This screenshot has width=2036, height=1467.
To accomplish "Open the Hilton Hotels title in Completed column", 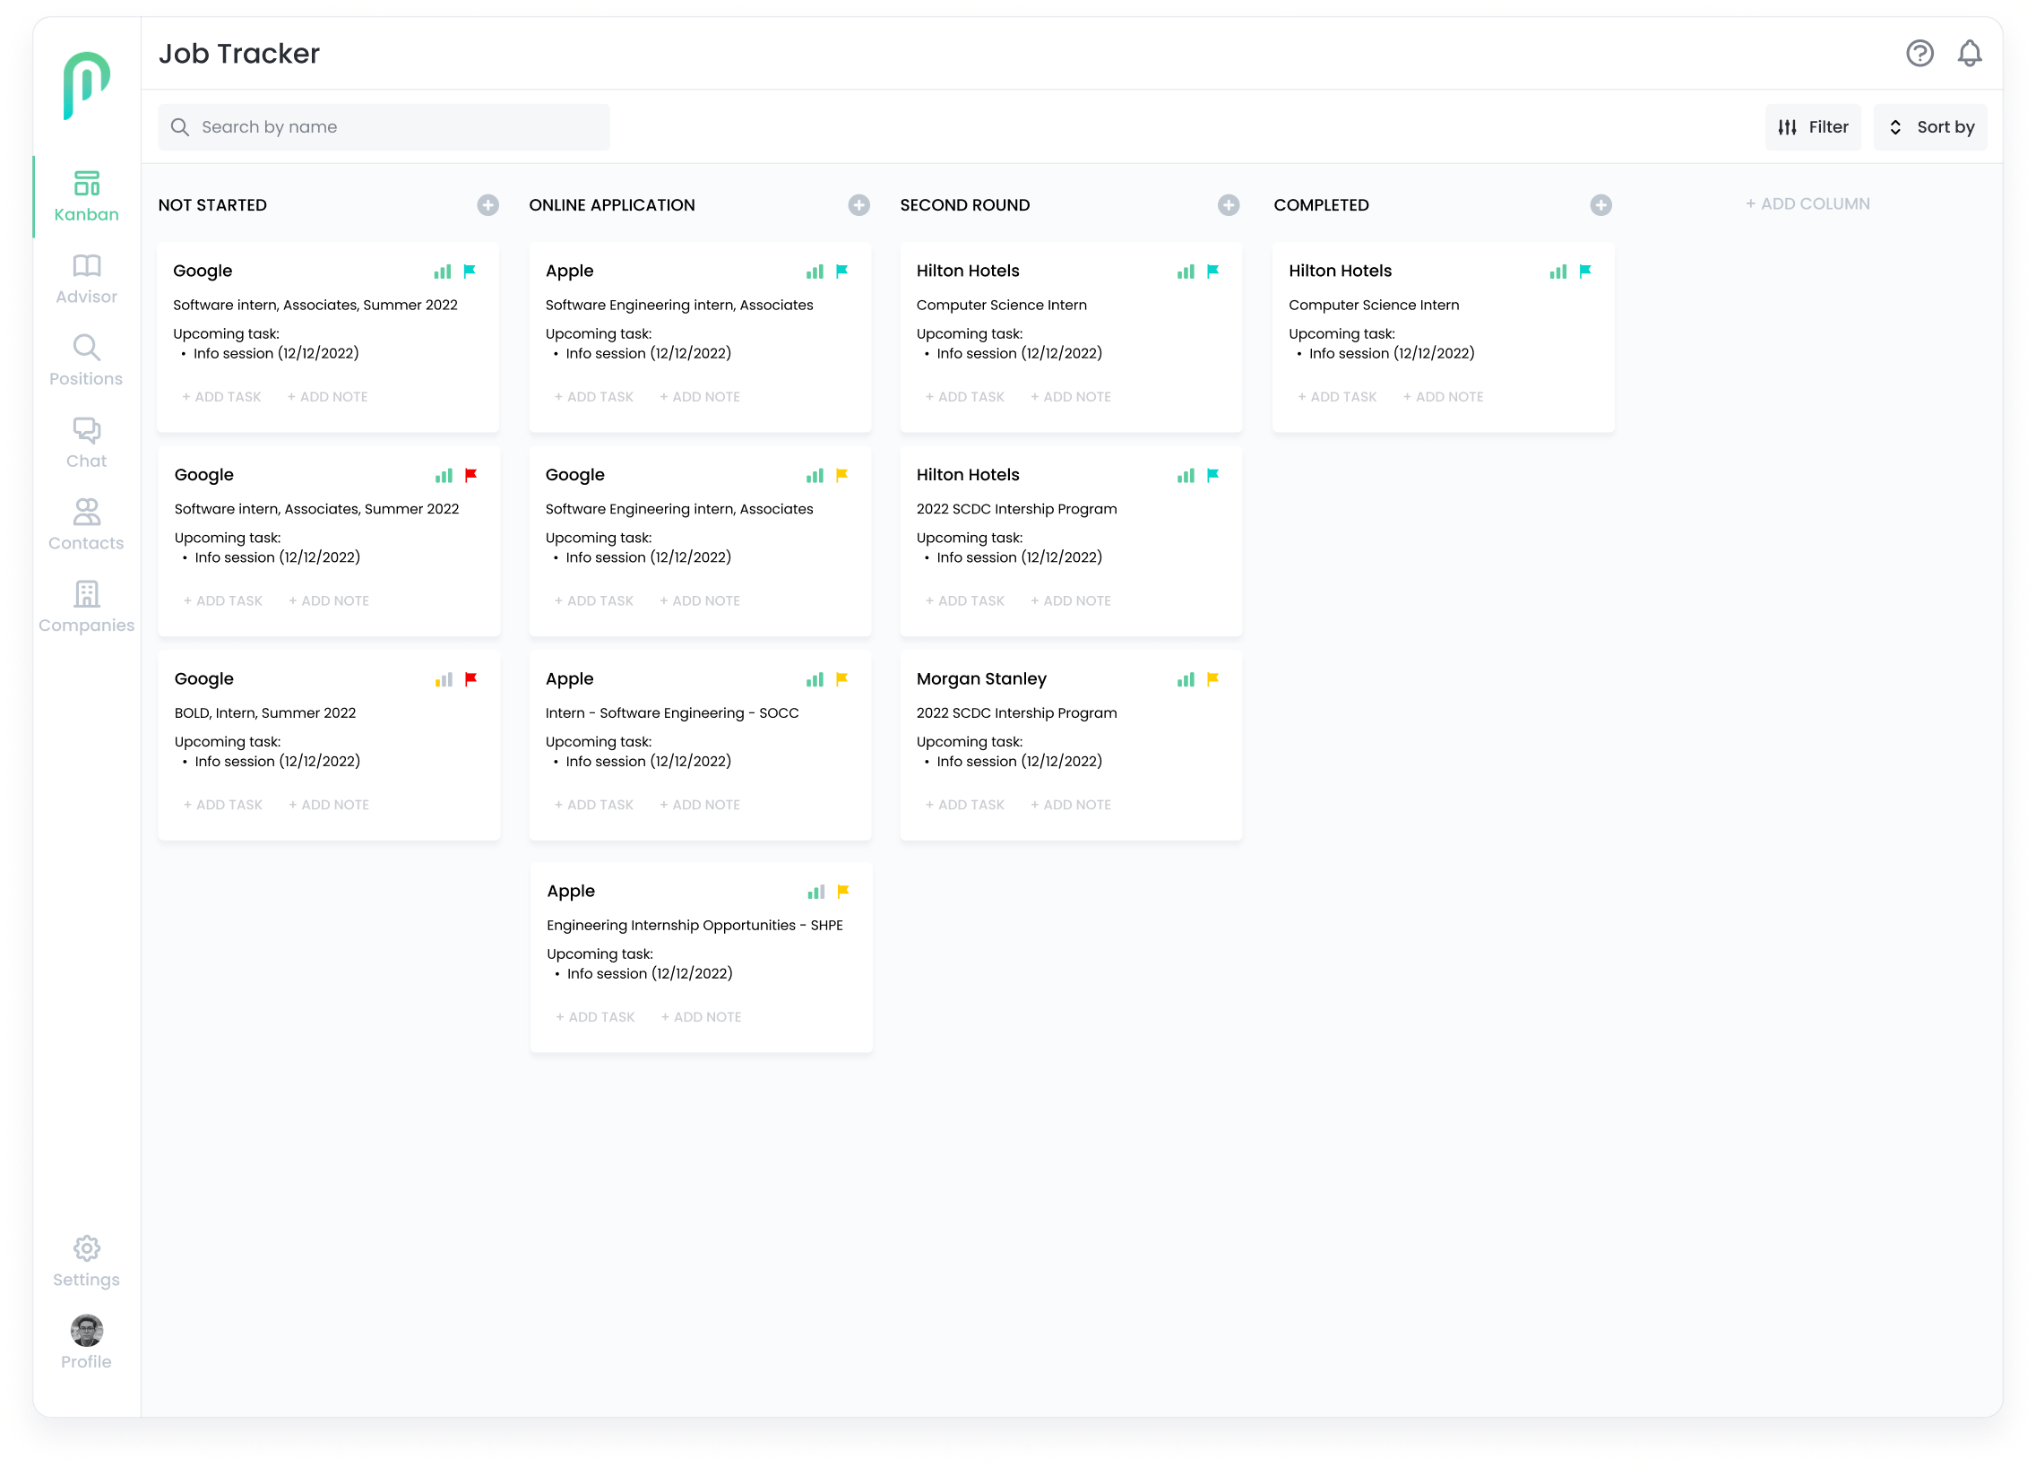I will tap(1340, 271).
